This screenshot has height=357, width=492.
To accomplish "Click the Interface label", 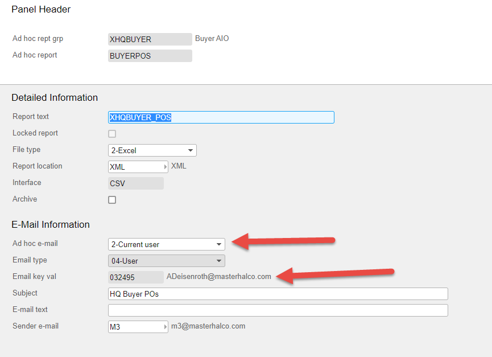I will click(27, 182).
